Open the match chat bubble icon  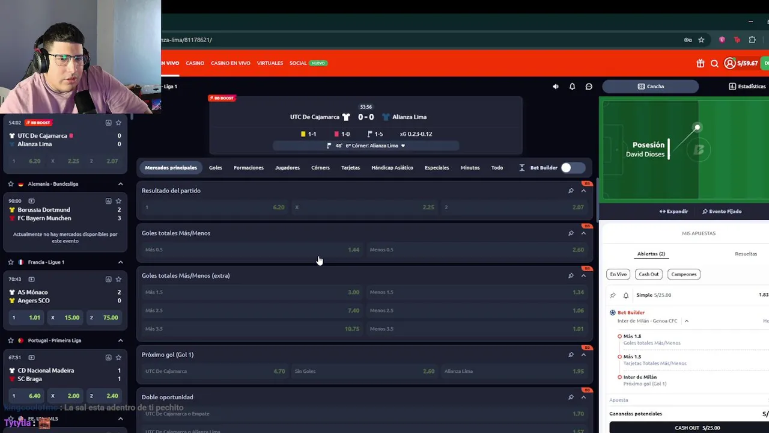589,87
